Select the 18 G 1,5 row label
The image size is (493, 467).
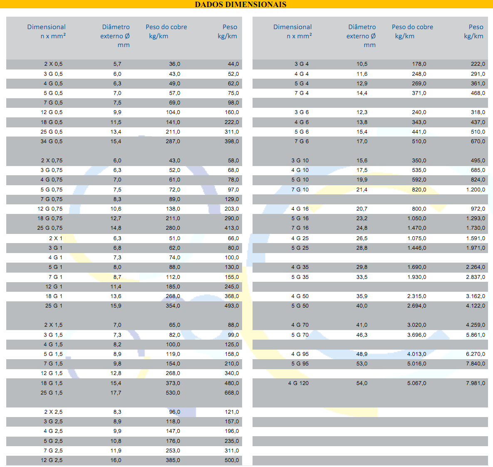click(x=52, y=383)
